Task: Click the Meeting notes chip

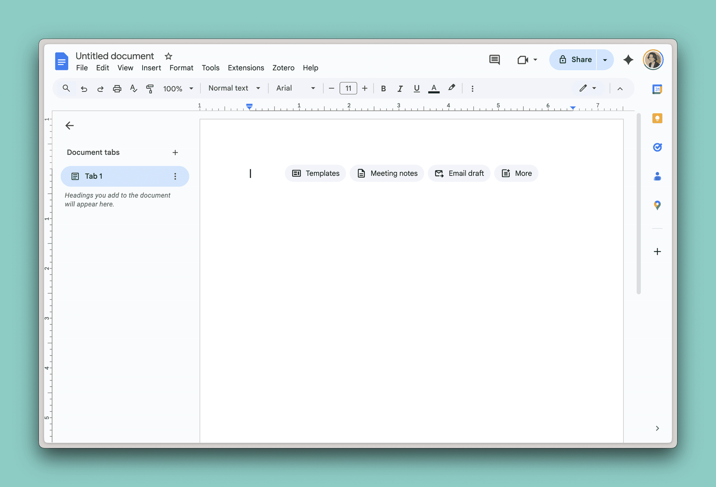Action: pyautogui.click(x=387, y=173)
